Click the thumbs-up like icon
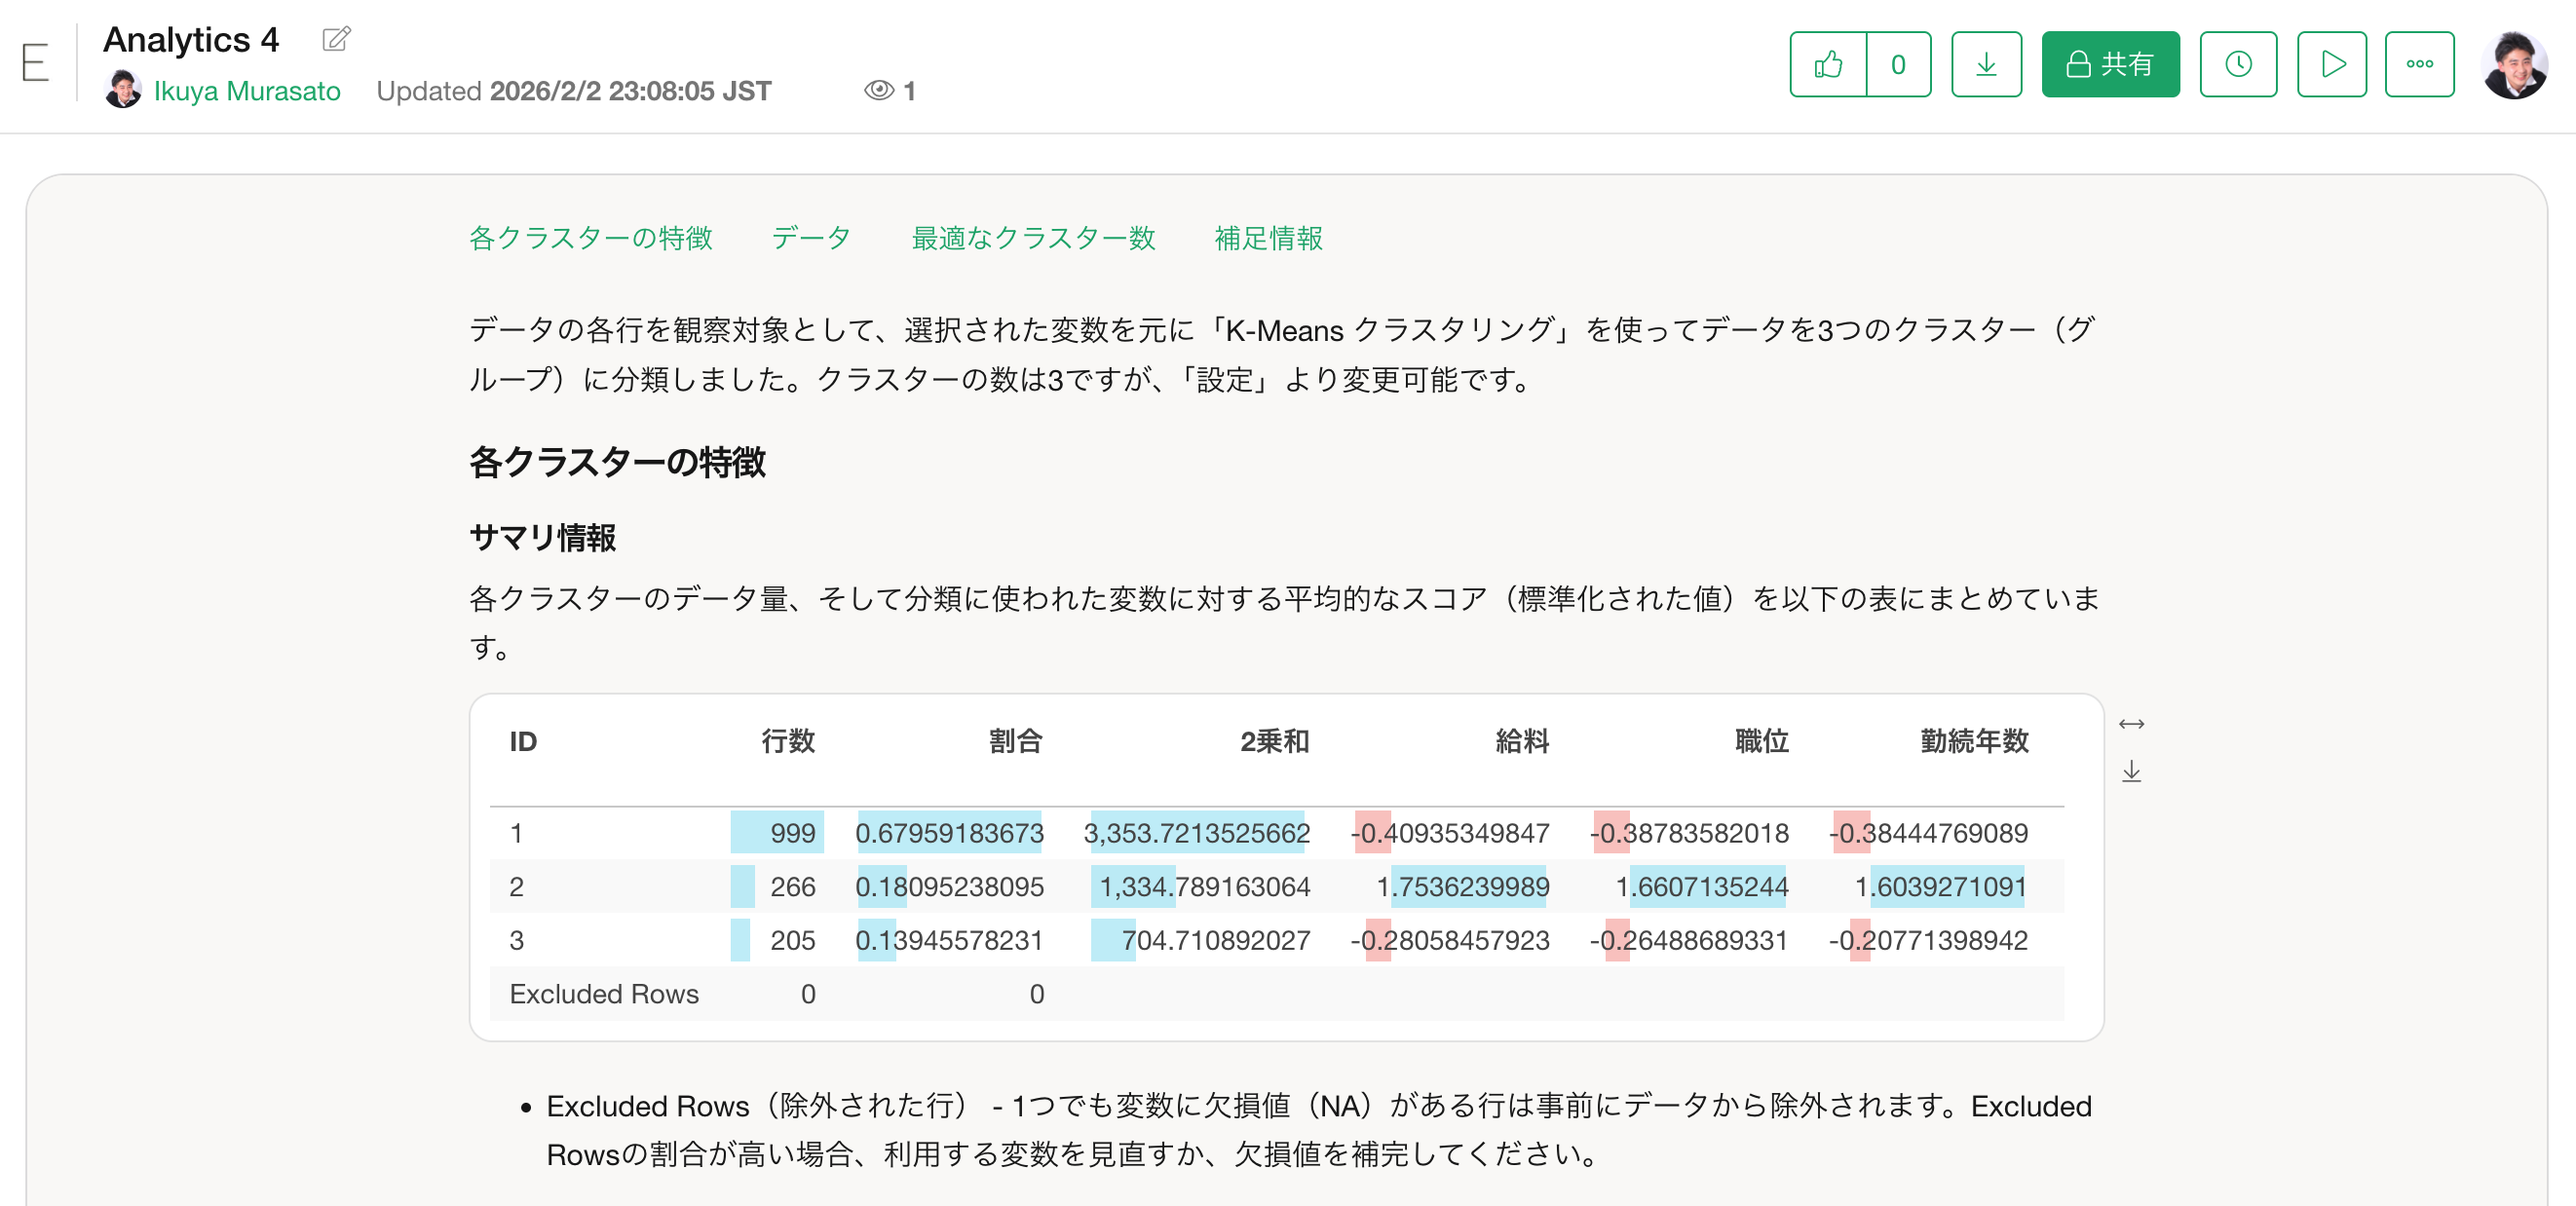The width and height of the screenshot is (2576, 1206). 1827,65
